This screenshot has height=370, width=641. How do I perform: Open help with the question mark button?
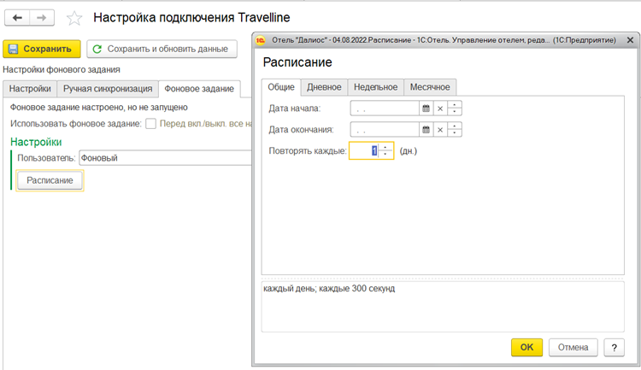click(x=614, y=347)
